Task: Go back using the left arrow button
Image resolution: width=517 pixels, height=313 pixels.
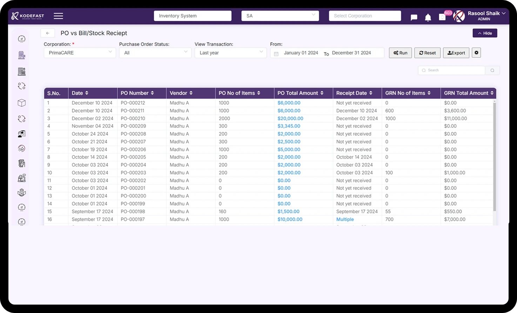Action: [x=48, y=33]
